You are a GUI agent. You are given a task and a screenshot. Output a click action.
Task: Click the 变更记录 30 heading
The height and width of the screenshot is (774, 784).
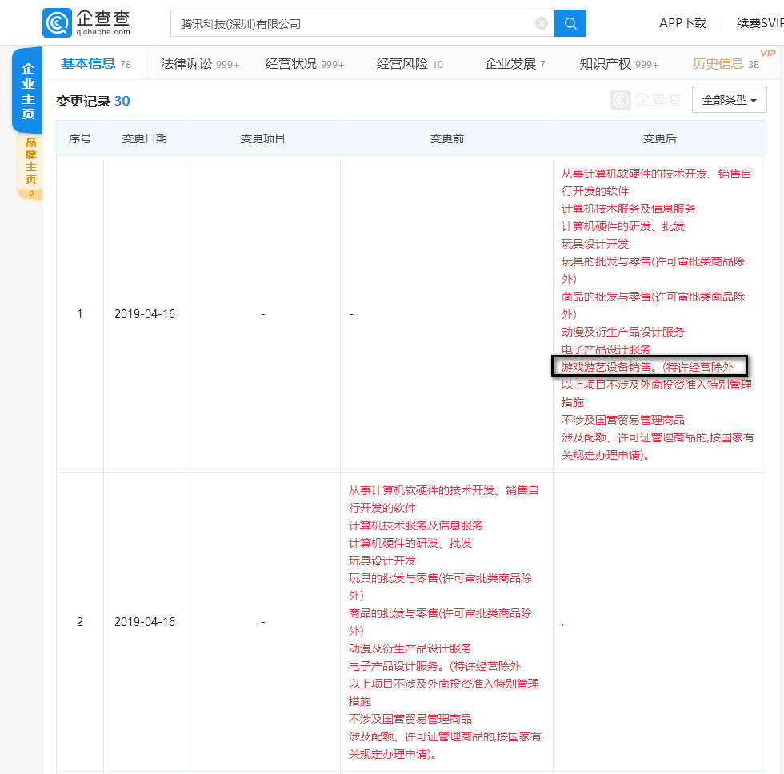(93, 101)
